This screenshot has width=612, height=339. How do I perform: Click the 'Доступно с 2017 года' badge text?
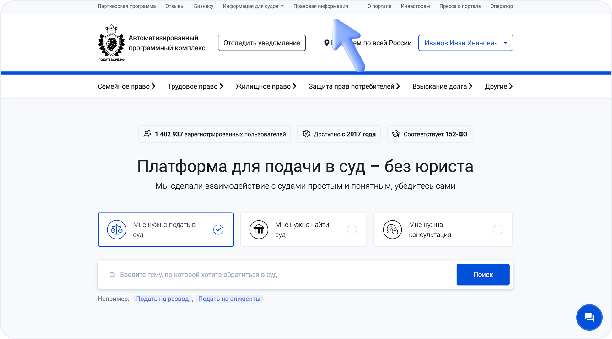[x=345, y=134]
